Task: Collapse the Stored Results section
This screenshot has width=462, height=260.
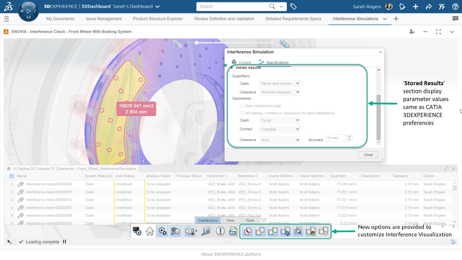Action: click(x=232, y=68)
